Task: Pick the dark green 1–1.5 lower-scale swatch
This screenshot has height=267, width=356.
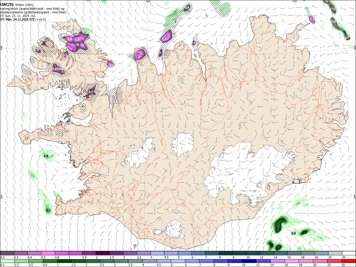Action: pos(64,261)
